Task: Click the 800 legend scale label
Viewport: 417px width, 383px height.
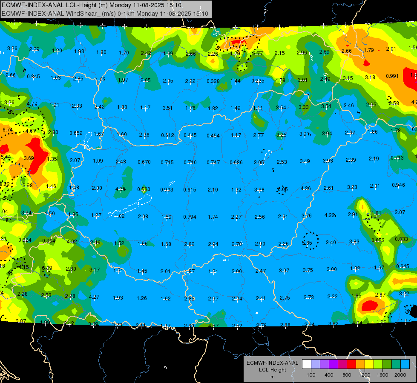Action: 347,375
